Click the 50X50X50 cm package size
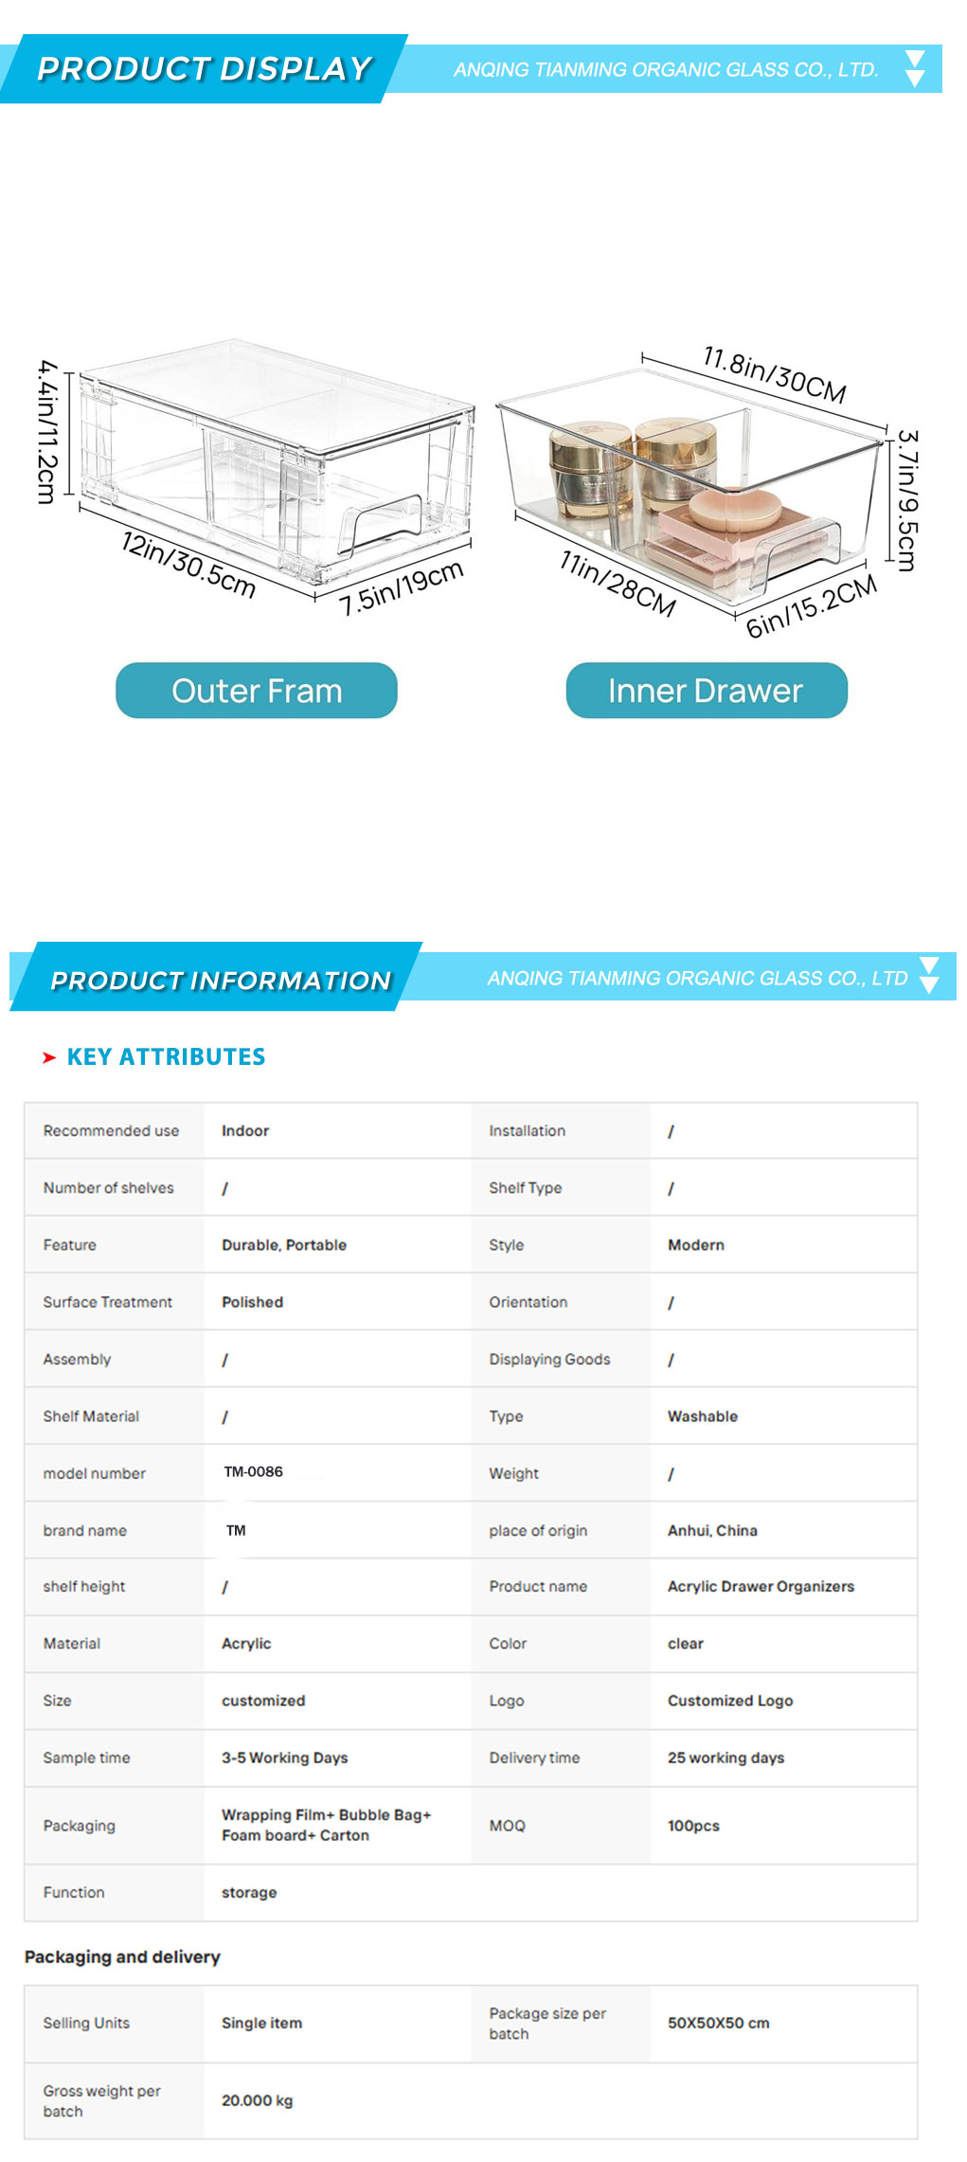The height and width of the screenshot is (2162, 967). [718, 2023]
